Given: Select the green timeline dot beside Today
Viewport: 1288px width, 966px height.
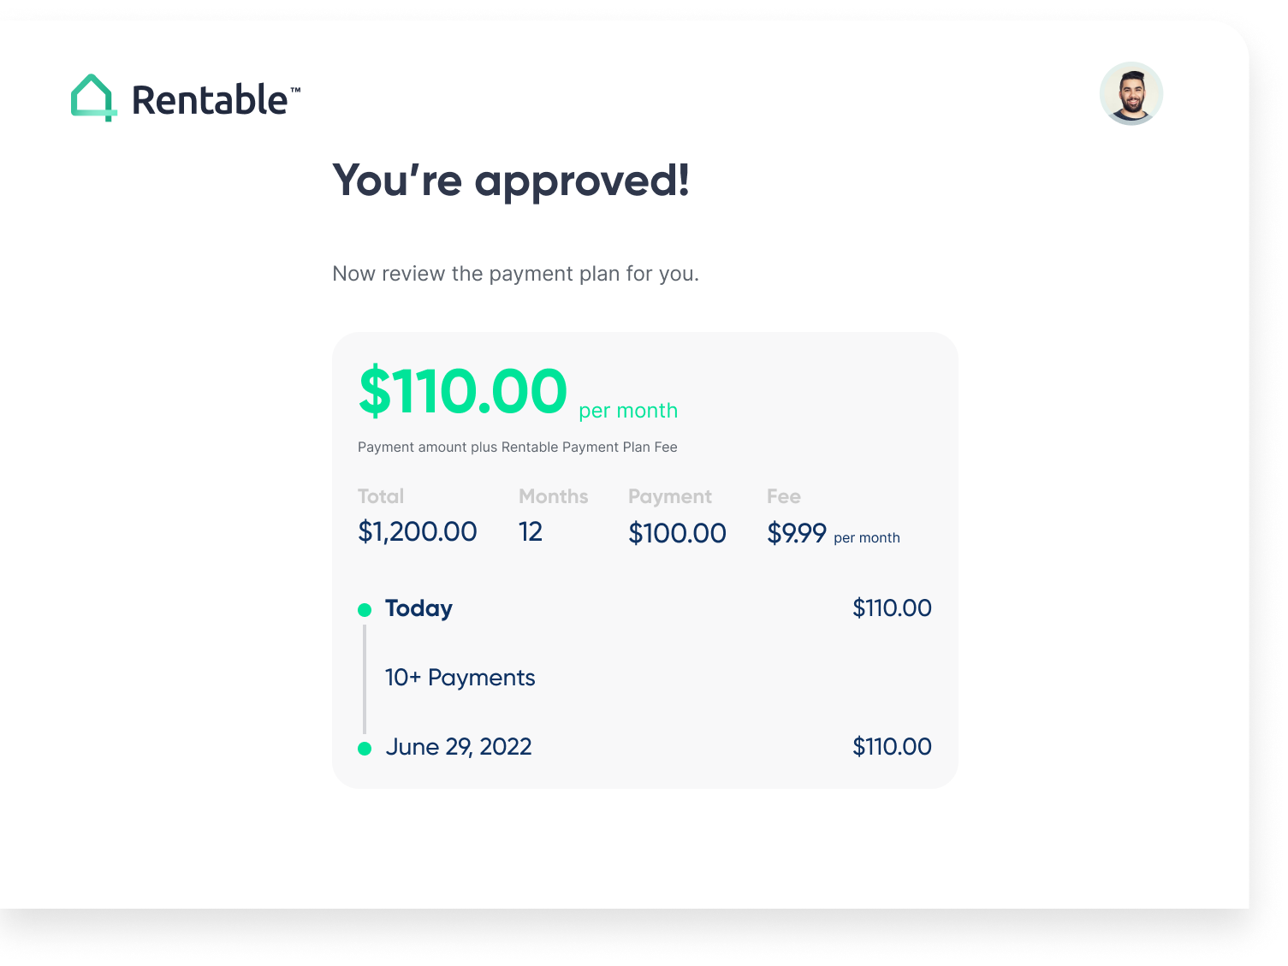Looking at the screenshot, I should [x=365, y=609].
